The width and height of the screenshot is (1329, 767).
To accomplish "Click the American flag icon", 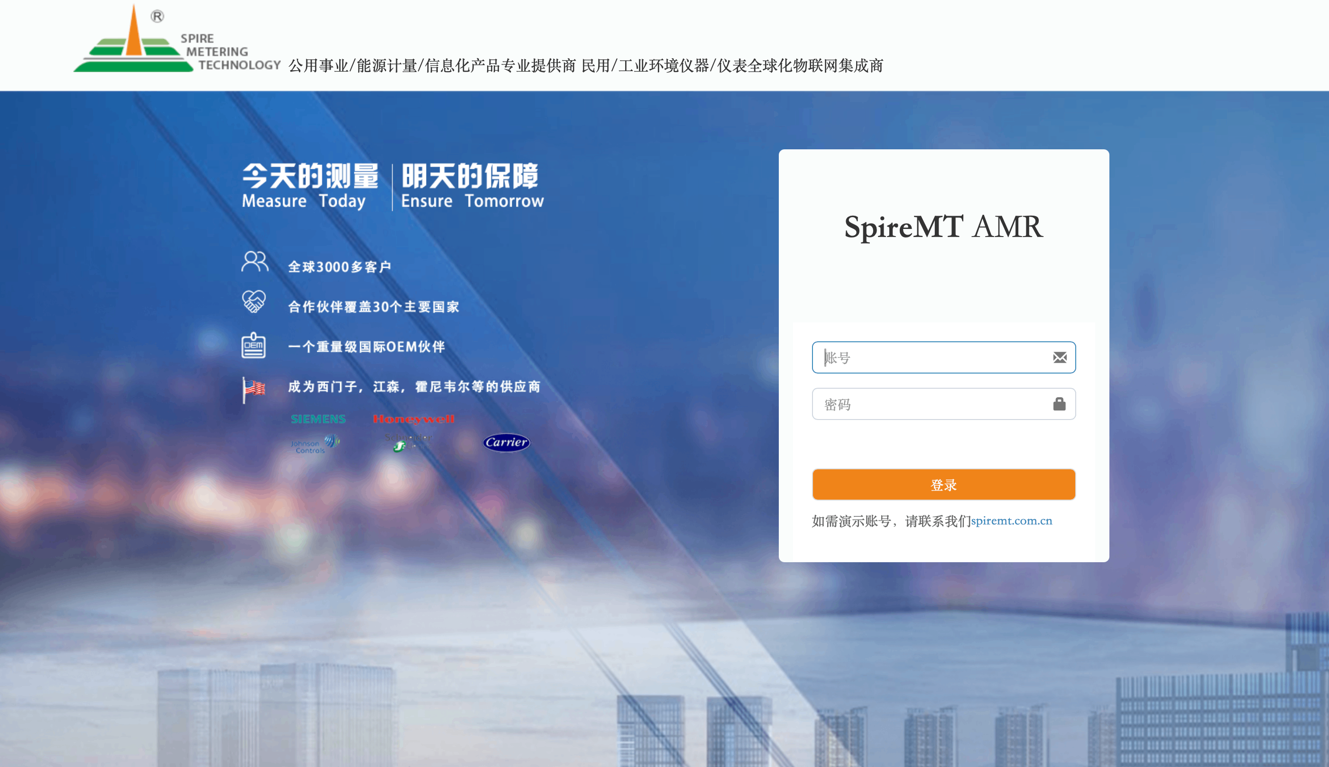I will coord(253,389).
